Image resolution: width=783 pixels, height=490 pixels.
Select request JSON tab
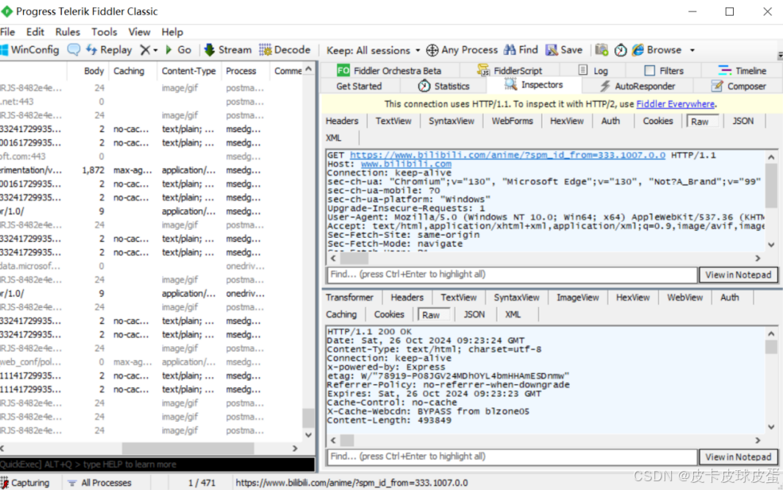coord(742,121)
